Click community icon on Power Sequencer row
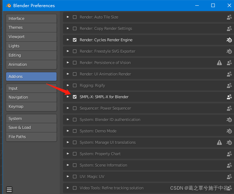The image size is (234, 194). (x=229, y=108)
